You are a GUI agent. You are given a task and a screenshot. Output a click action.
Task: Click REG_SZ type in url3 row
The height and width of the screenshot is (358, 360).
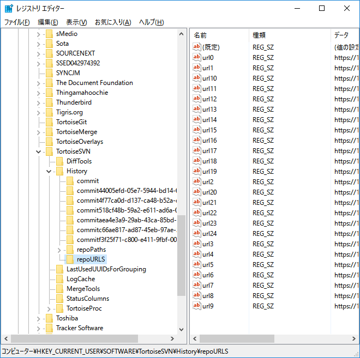(263, 244)
